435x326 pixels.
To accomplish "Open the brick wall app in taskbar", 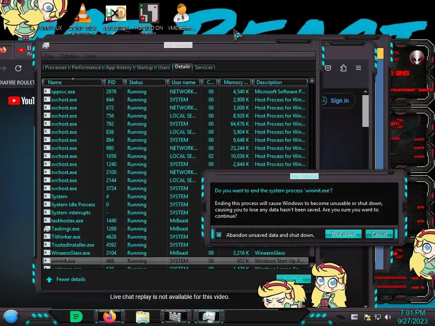I will point(175,317).
